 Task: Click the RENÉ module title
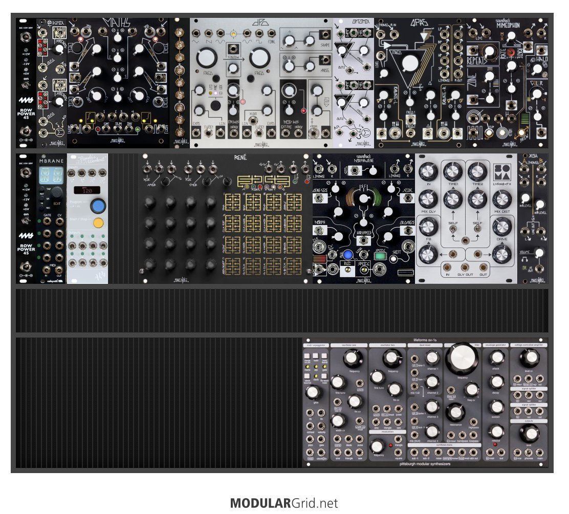tap(240, 157)
